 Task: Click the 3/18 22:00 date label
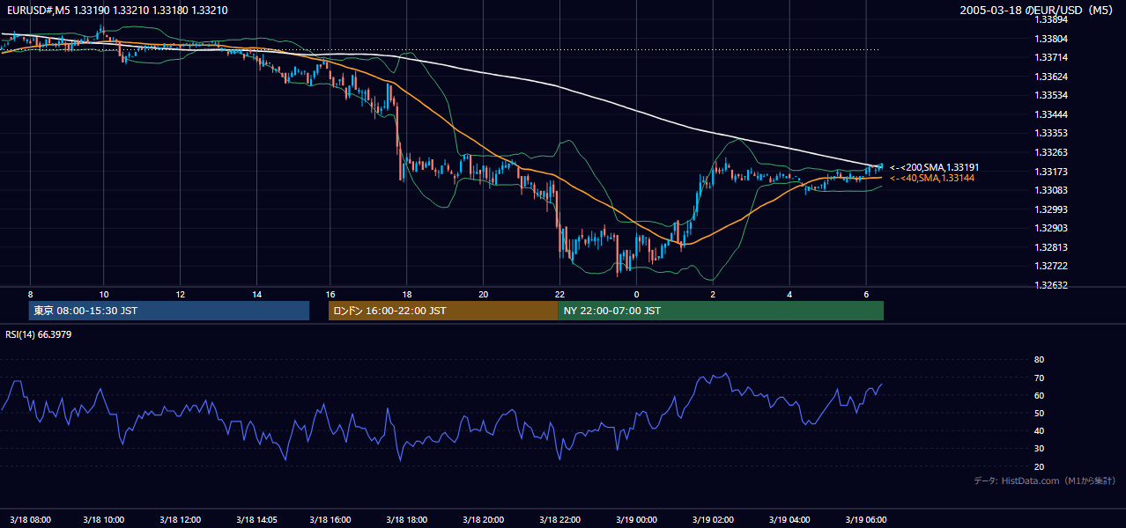pyautogui.click(x=559, y=519)
